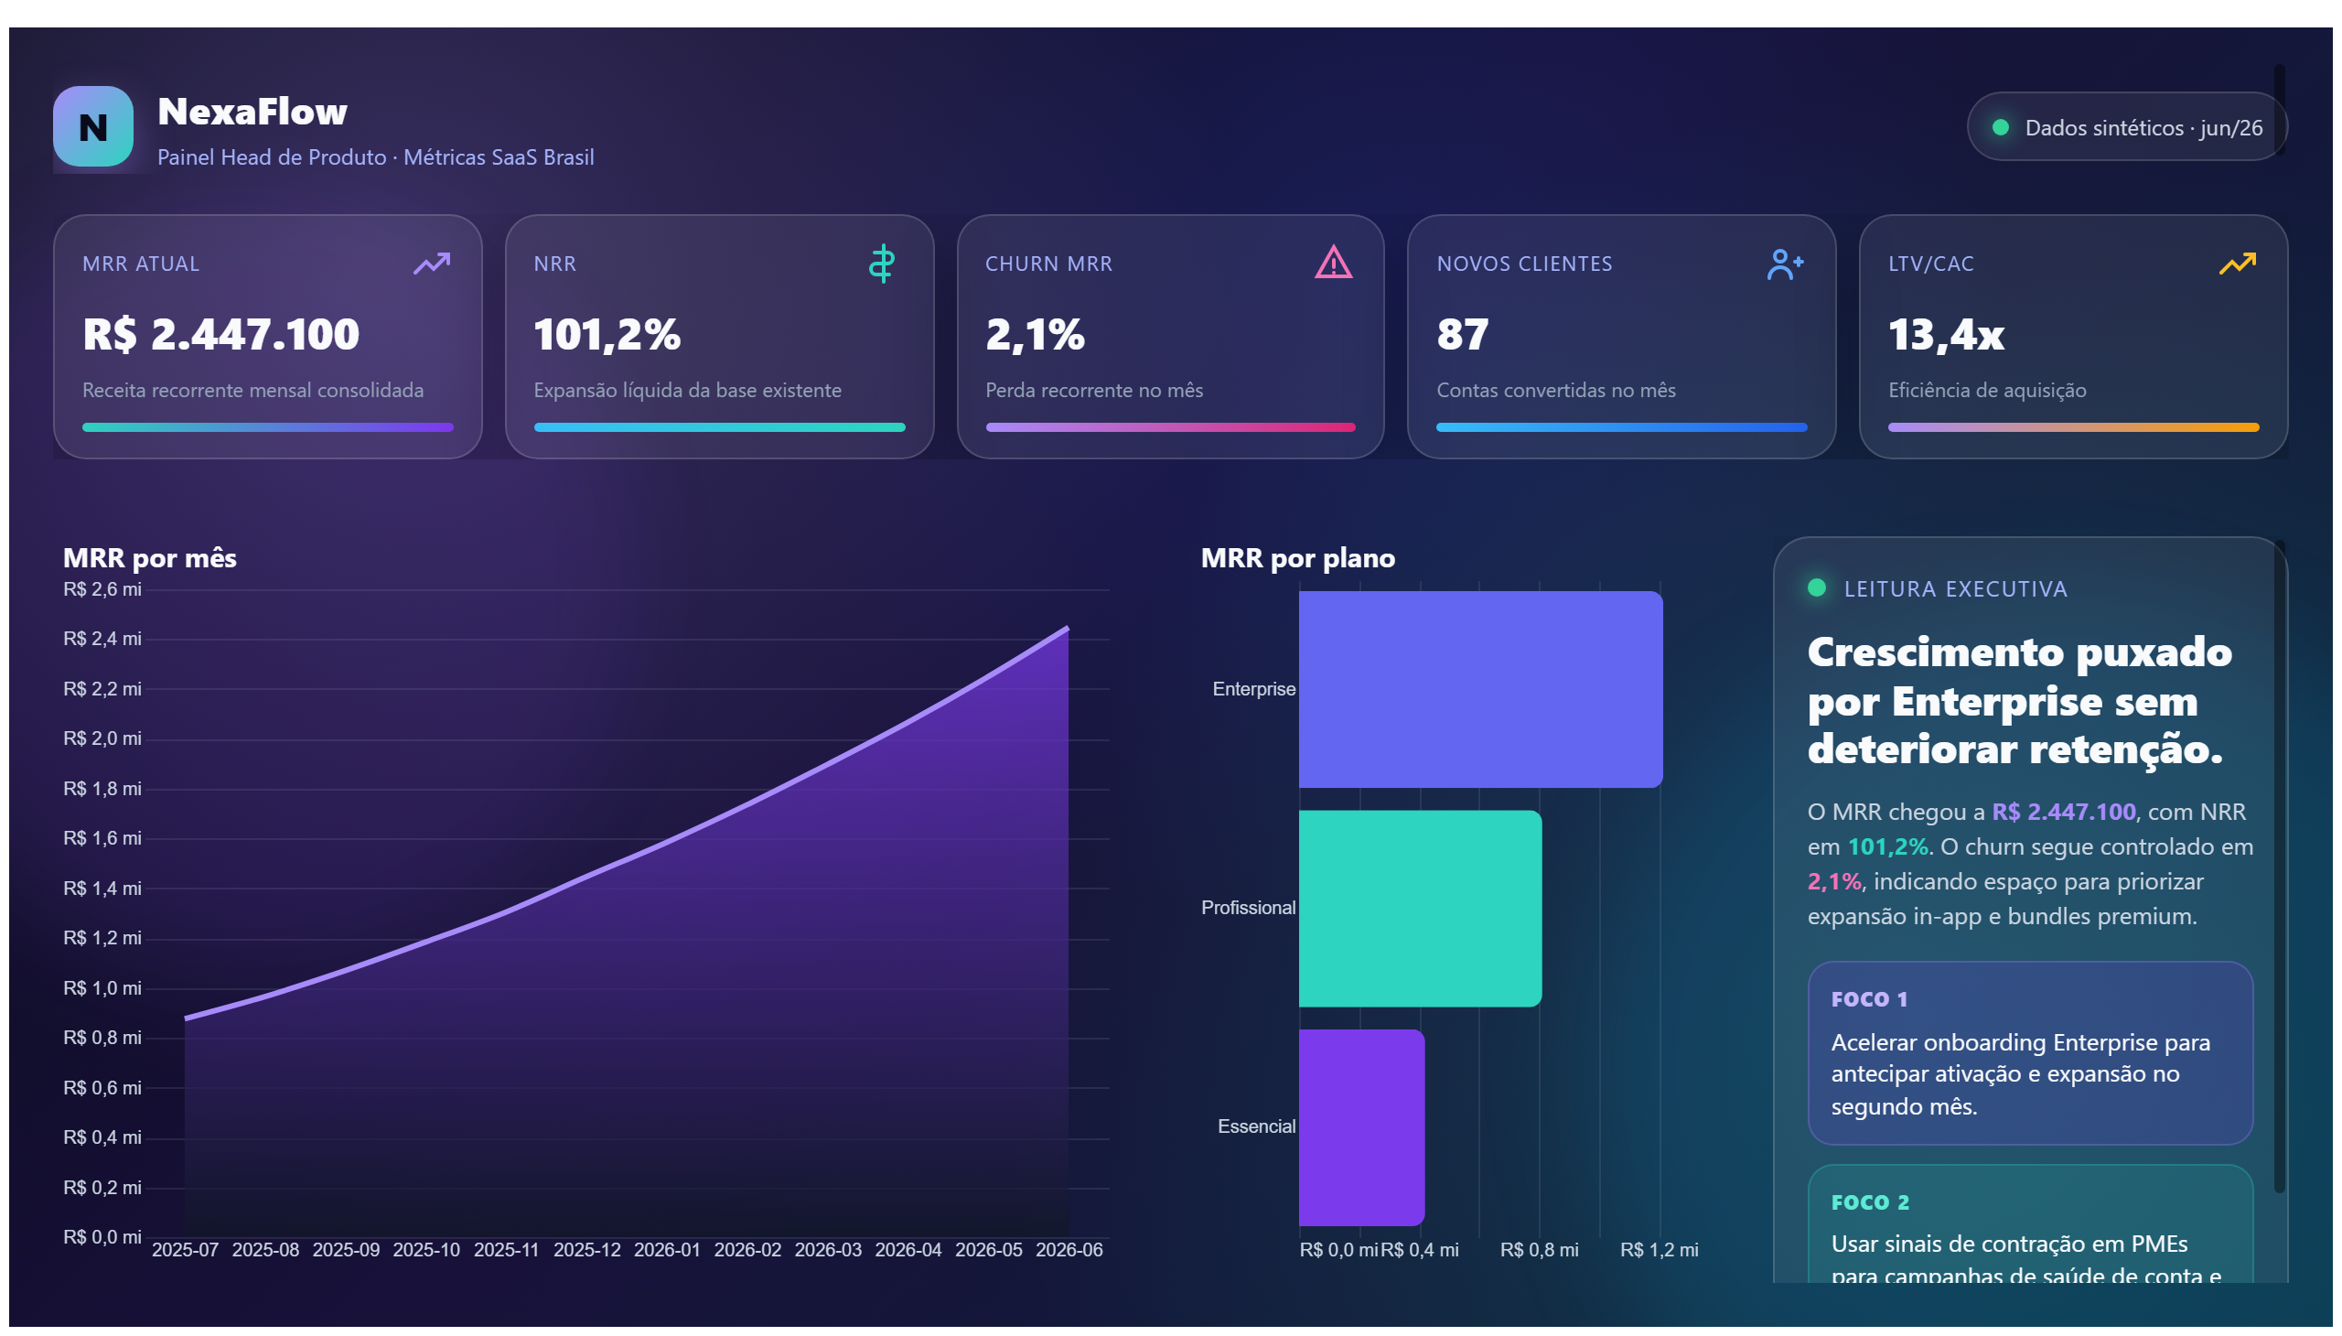Viewport: 2342px width, 1336px height.
Task: Click Eficiência de aquisição caption
Action: [1987, 390]
